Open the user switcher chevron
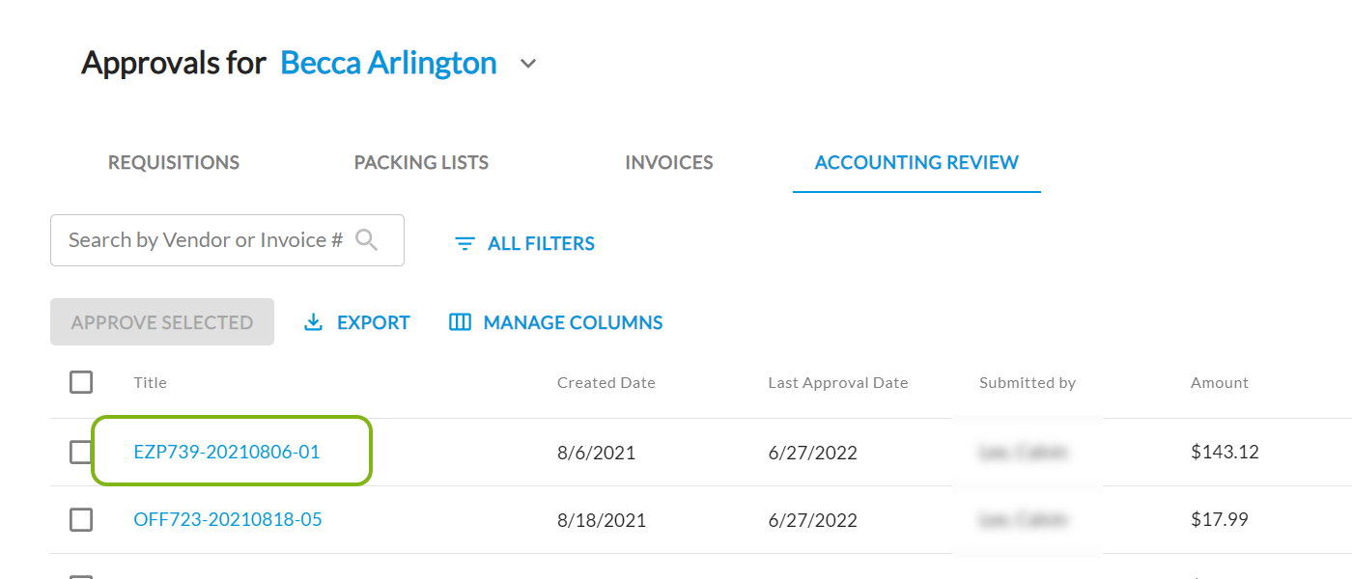The height and width of the screenshot is (579, 1352). (x=527, y=64)
